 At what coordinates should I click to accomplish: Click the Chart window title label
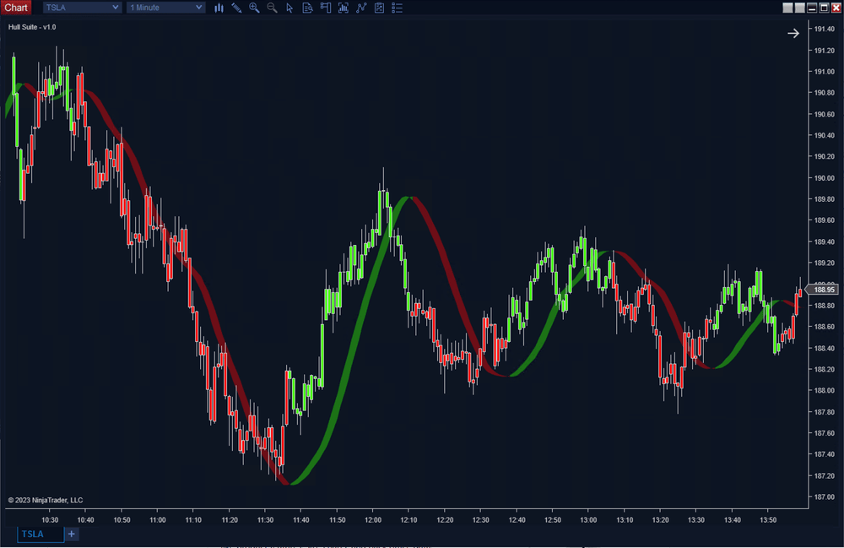click(x=16, y=8)
